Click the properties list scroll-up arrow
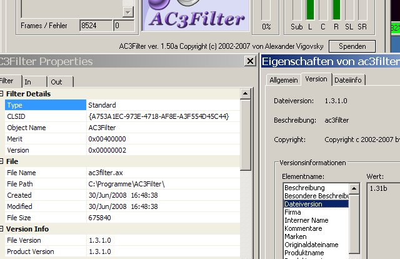Viewport: 400px width, 259px height. click(x=246, y=93)
